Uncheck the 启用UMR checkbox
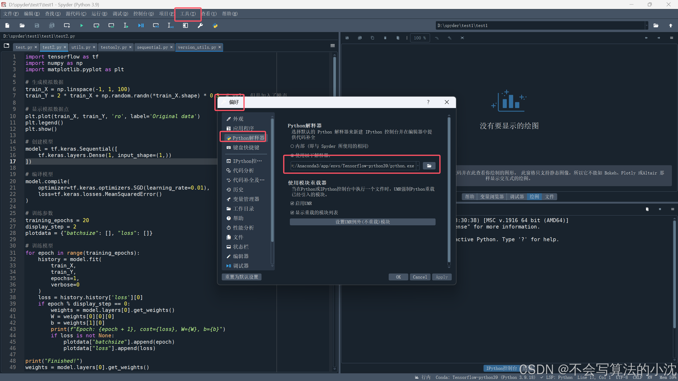The height and width of the screenshot is (381, 678). pyautogui.click(x=292, y=203)
